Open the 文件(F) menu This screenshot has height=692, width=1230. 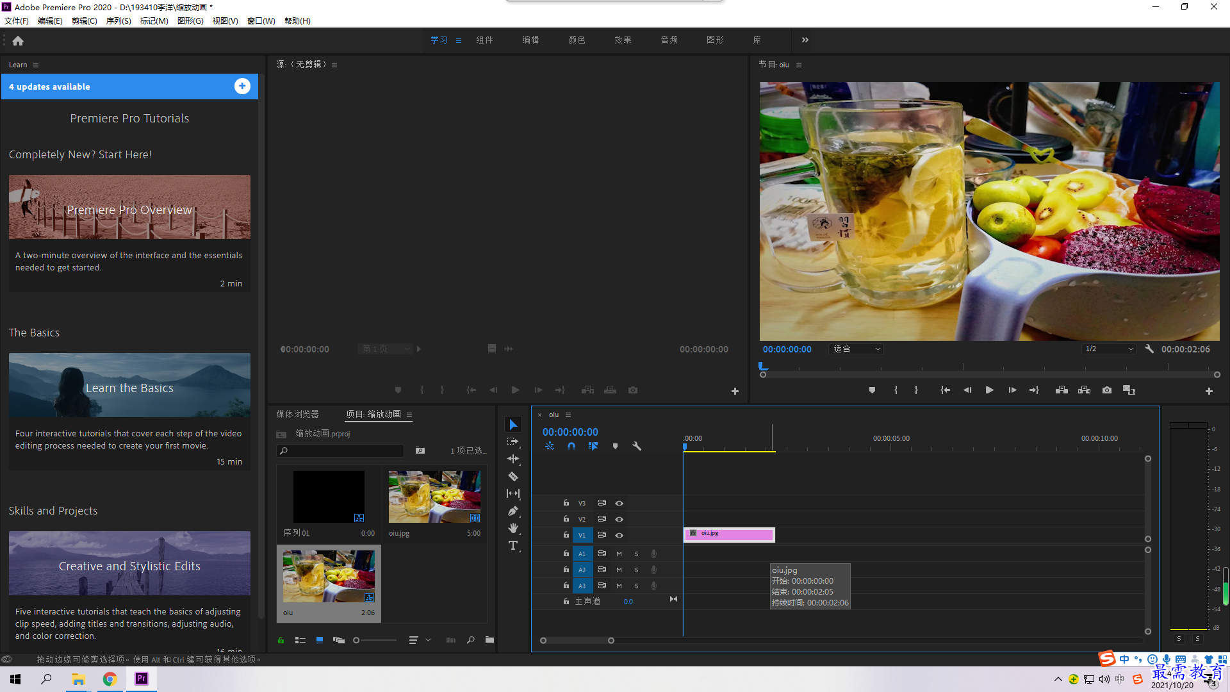(x=17, y=21)
